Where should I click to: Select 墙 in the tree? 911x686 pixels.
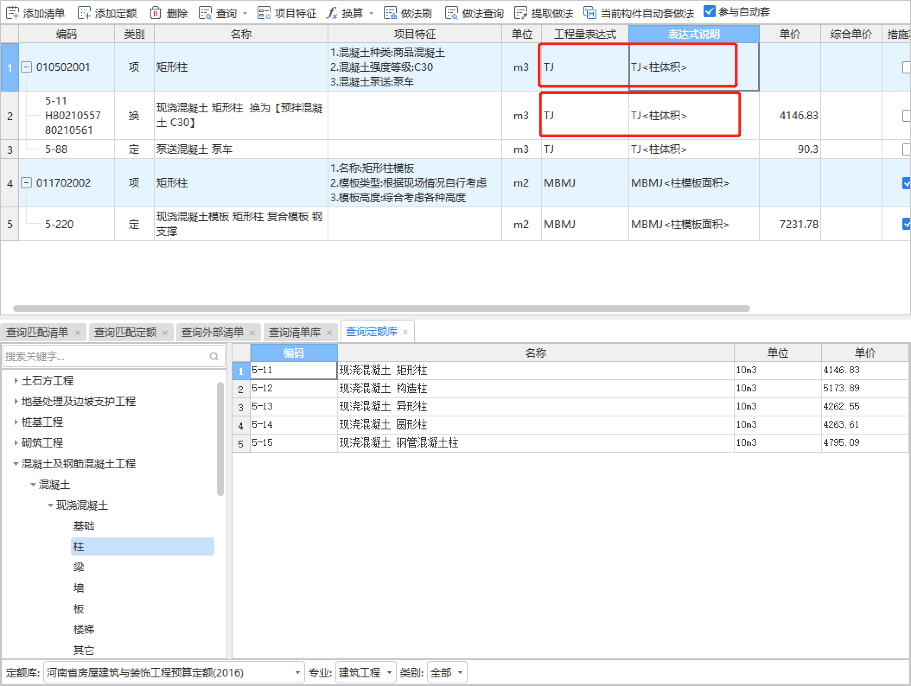tap(79, 588)
